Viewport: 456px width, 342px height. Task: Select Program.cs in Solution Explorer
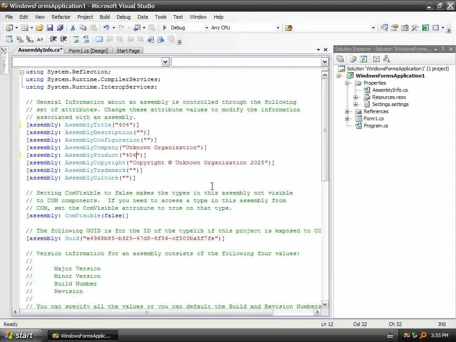(376, 126)
